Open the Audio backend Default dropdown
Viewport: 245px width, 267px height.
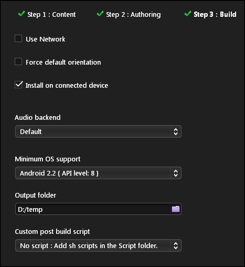98,131
